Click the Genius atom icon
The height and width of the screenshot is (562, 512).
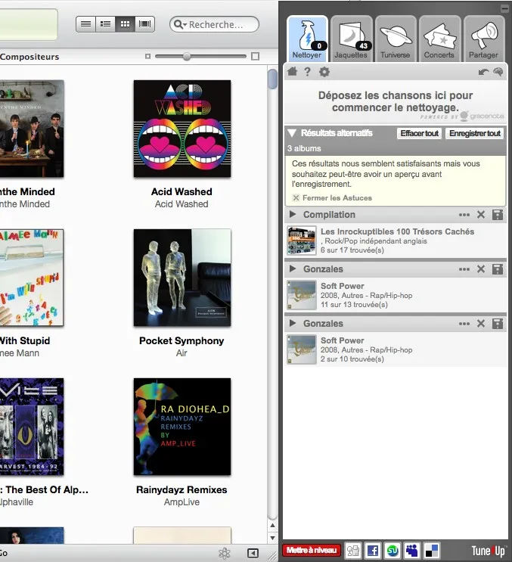(x=225, y=553)
